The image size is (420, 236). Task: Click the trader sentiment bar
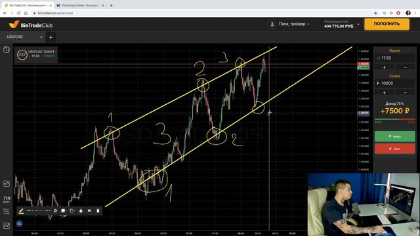point(394,119)
